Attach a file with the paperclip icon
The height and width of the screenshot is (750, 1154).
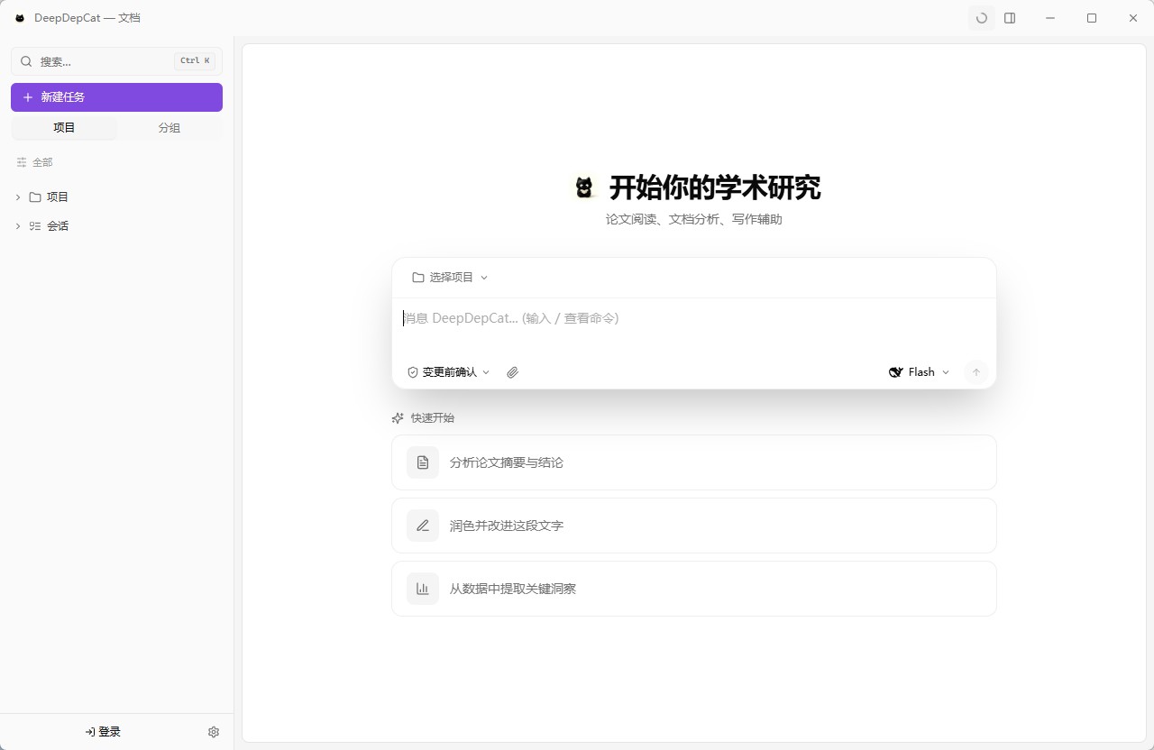[x=513, y=372]
